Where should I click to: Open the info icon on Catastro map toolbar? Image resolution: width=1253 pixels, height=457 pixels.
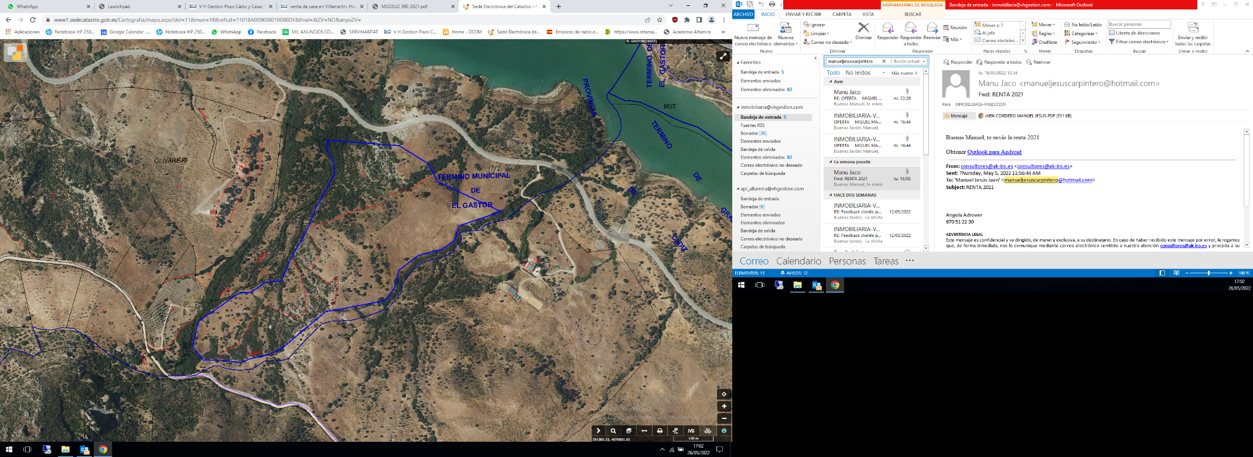(x=724, y=431)
